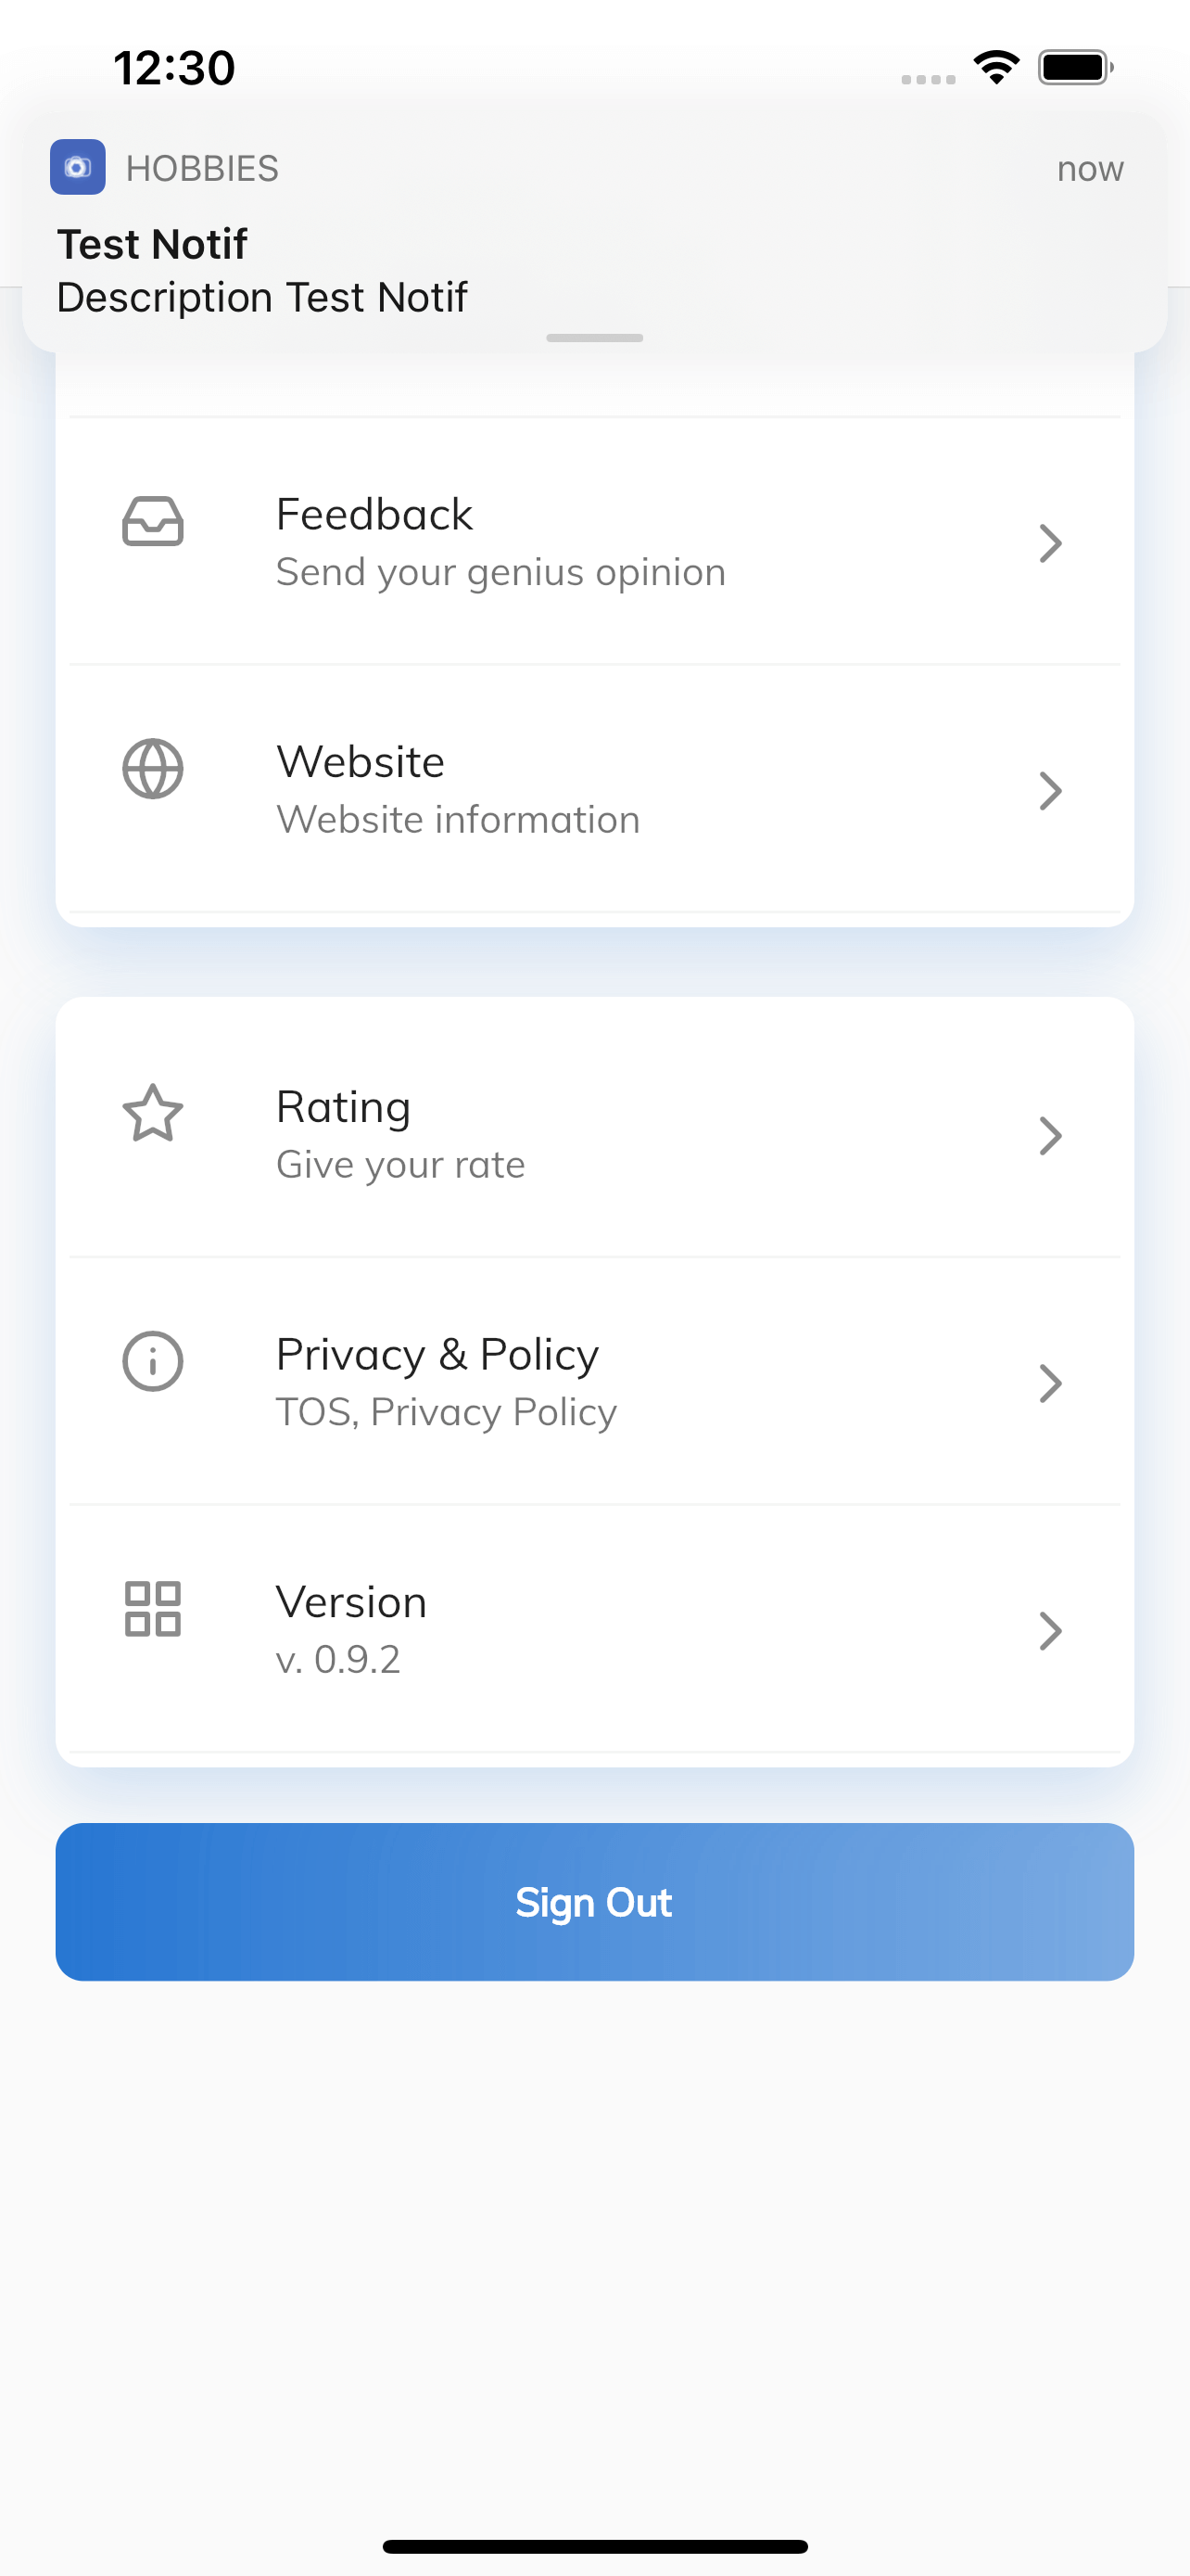Select the Version v. 0.9.2 entry
The image size is (1190, 2576).
pos(594,1629)
